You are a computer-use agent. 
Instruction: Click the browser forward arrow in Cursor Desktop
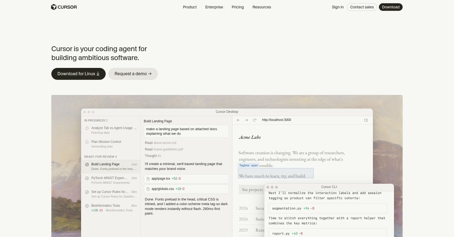click(246, 120)
